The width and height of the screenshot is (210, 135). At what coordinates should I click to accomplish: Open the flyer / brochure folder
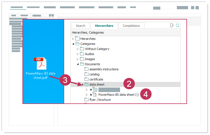click(x=100, y=100)
